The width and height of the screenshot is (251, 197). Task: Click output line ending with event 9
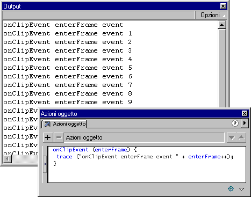click(68, 102)
